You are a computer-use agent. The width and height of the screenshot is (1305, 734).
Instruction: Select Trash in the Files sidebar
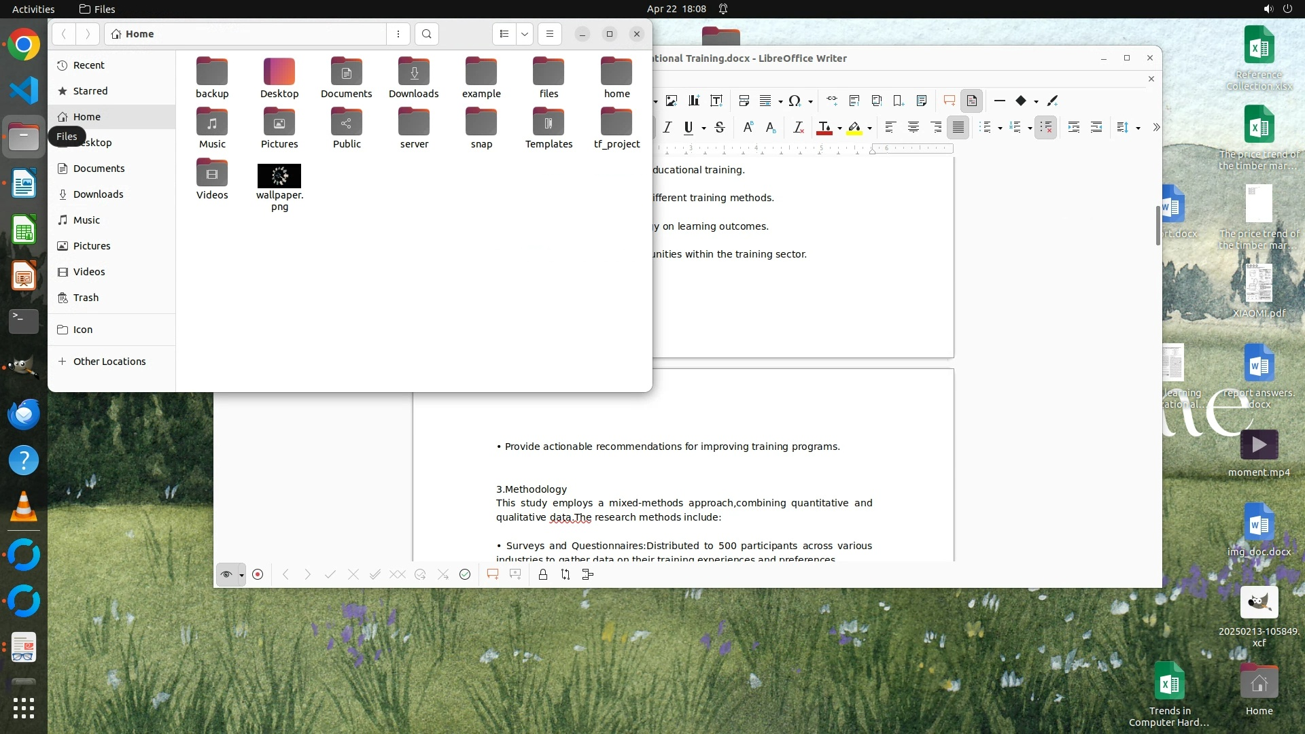tap(86, 298)
